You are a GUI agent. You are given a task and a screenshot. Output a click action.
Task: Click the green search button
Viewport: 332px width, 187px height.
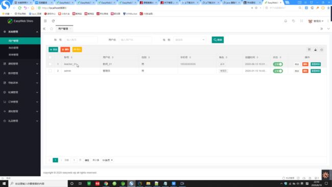coord(218,40)
